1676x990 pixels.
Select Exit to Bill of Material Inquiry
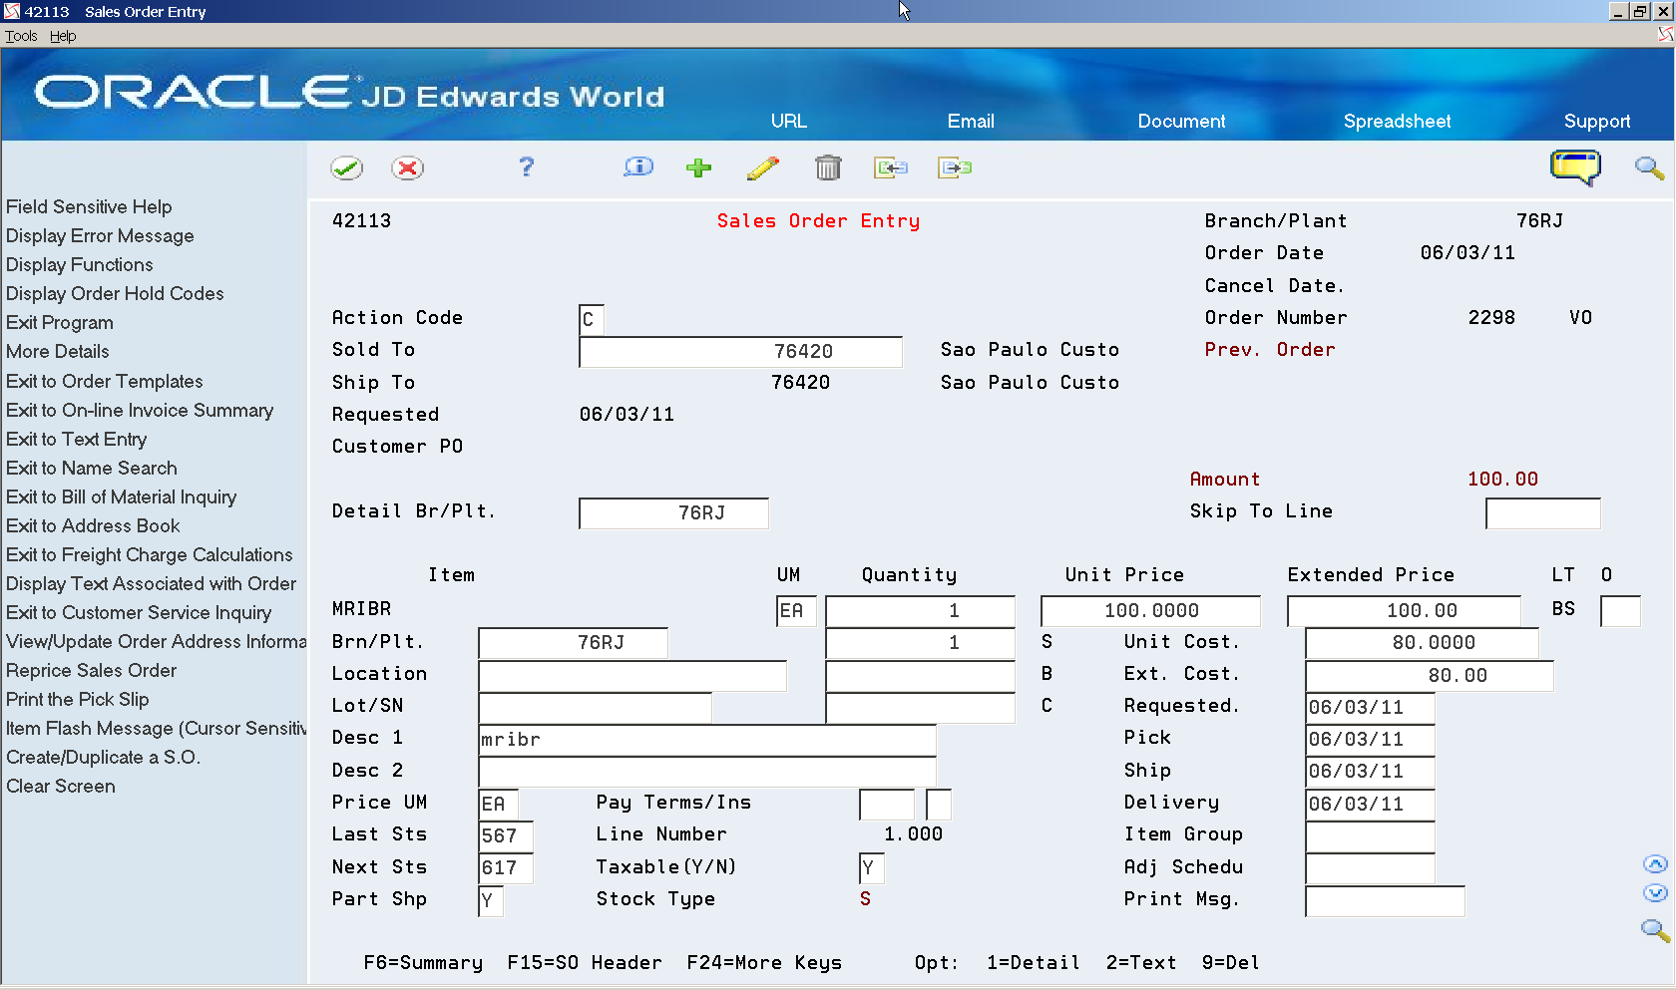pyautogui.click(x=122, y=496)
